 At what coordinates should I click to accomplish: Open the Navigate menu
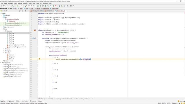point(10,3)
